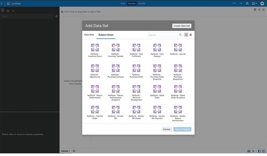
Task: Select NetSuite - Vendor Return Authorization icon
Action: tap(178, 109)
